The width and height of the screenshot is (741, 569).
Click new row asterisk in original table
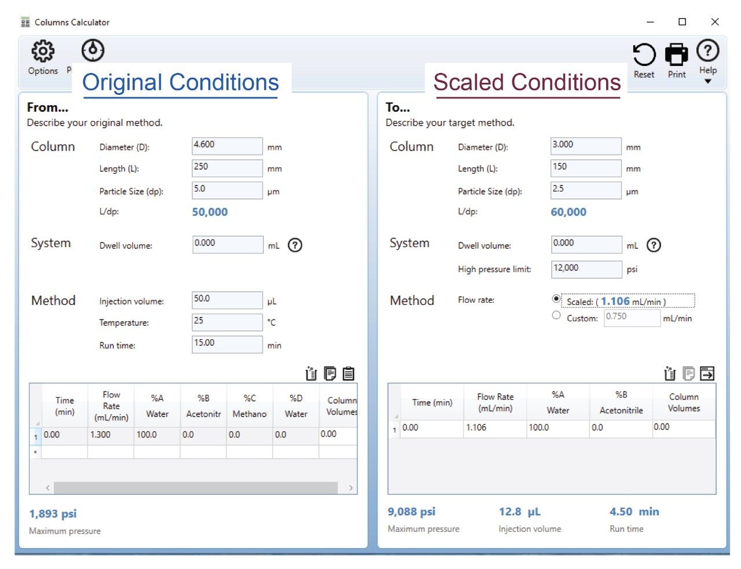(x=35, y=452)
